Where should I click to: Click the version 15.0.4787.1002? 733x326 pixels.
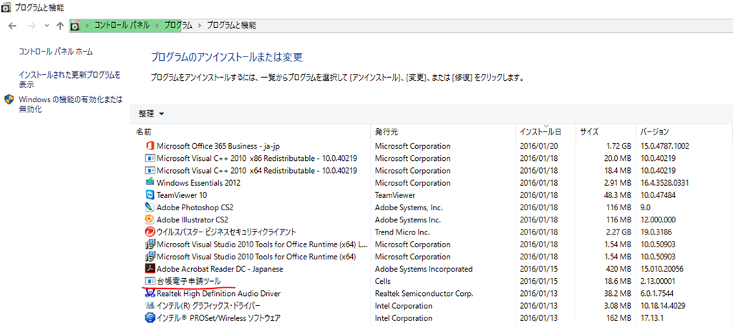point(664,146)
